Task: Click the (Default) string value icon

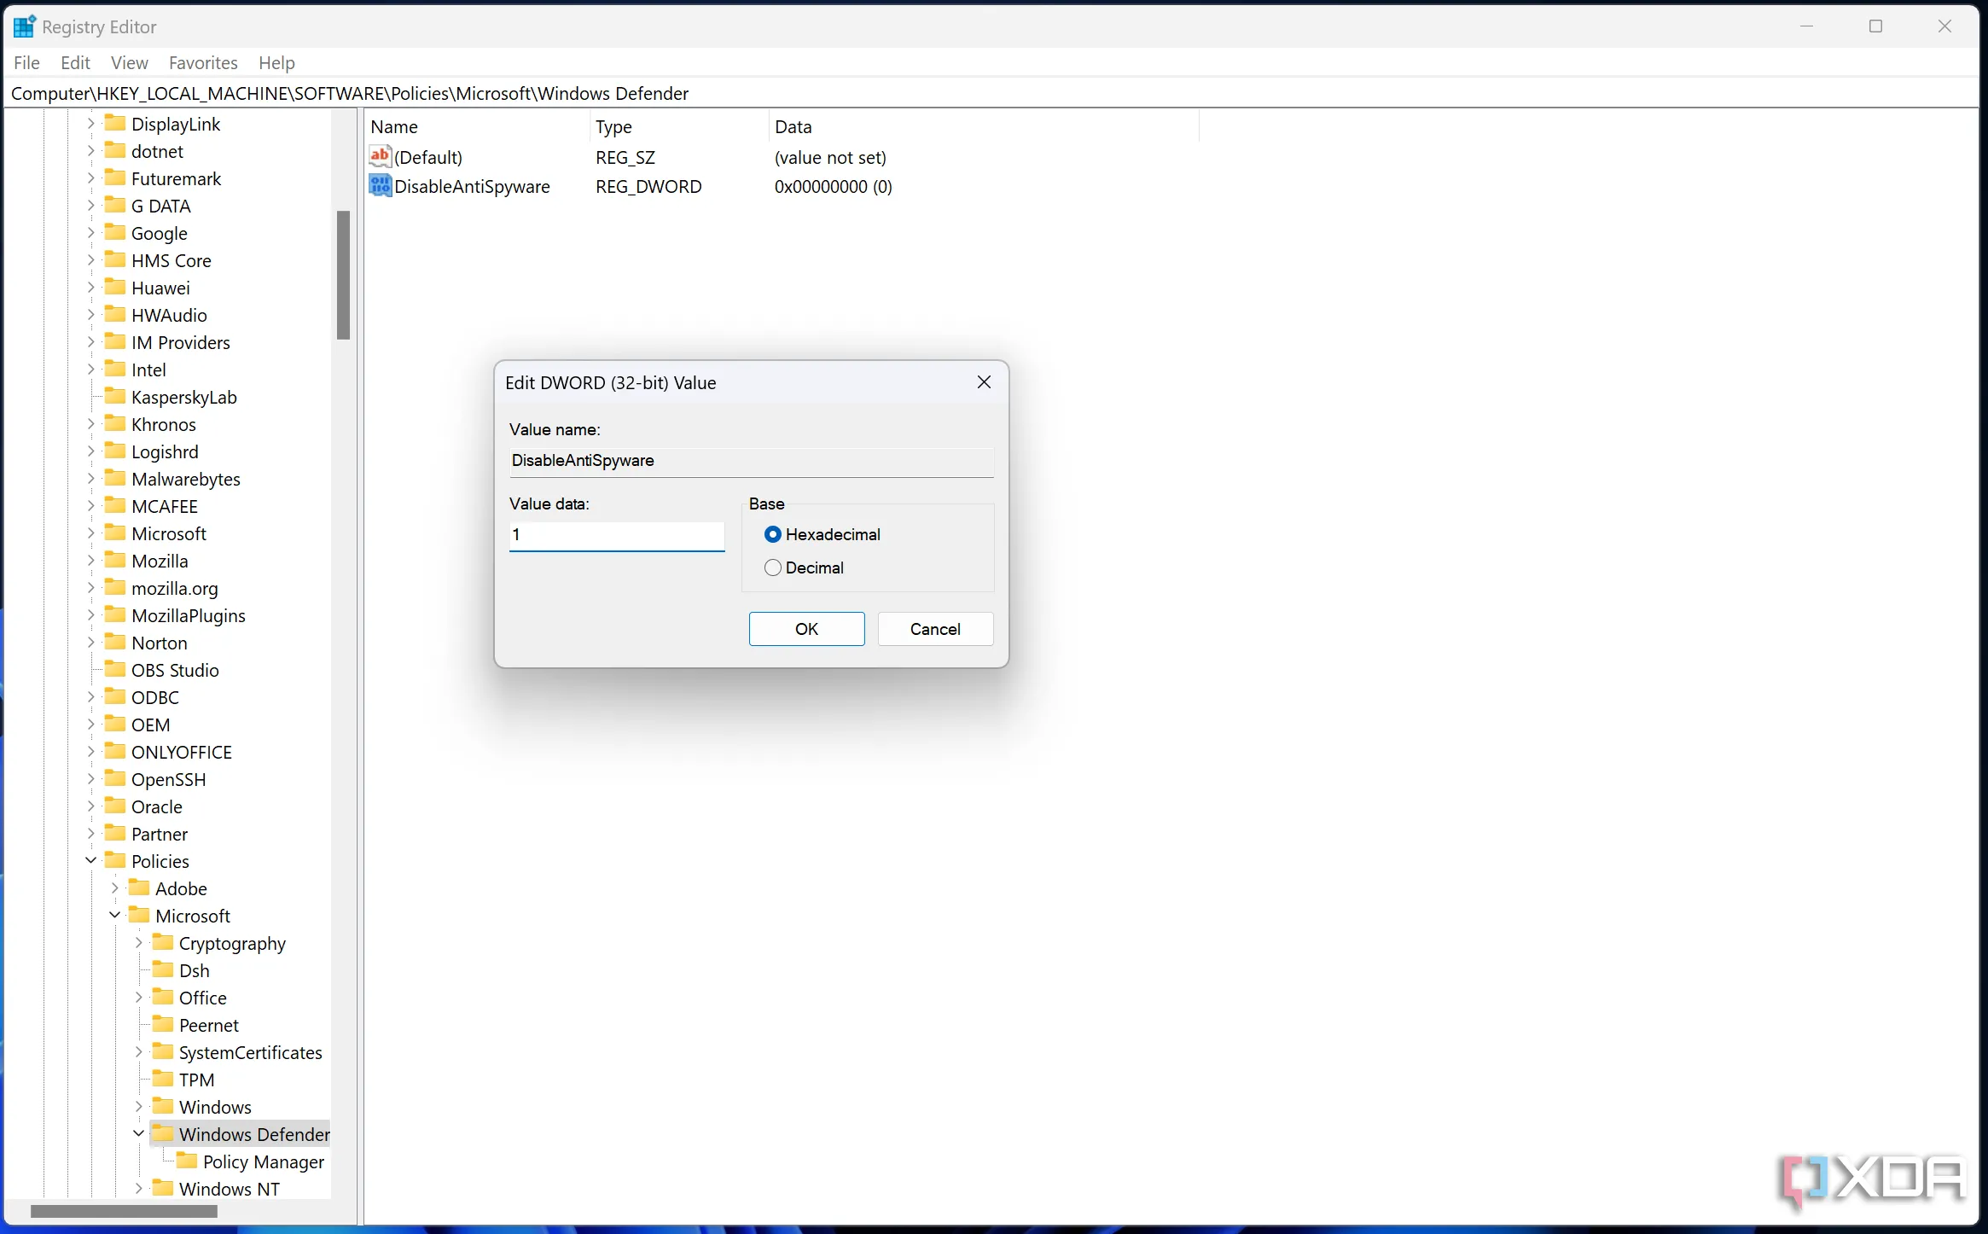Action: pyautogui.click(x=380, y=156)
